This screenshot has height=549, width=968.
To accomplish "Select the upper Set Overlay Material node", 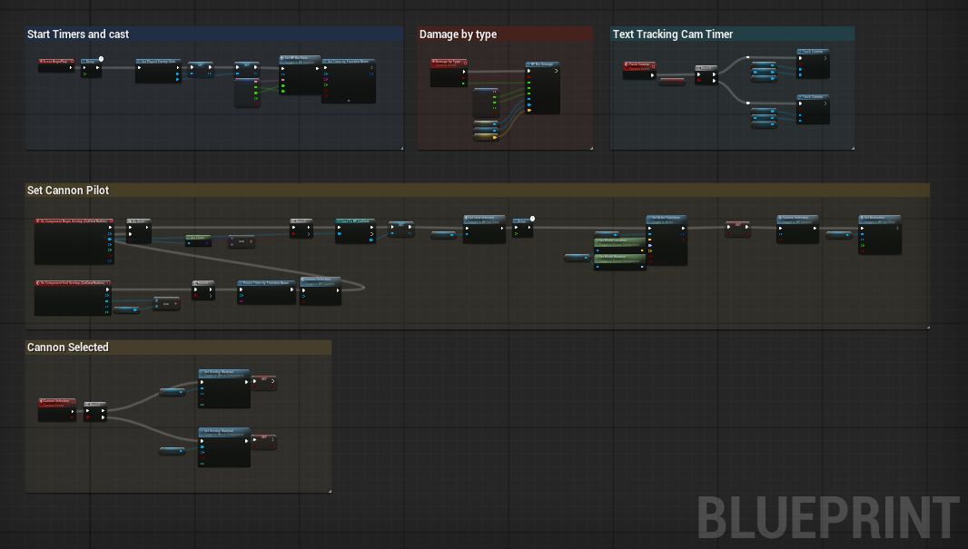I will click(x=224, y=388).
